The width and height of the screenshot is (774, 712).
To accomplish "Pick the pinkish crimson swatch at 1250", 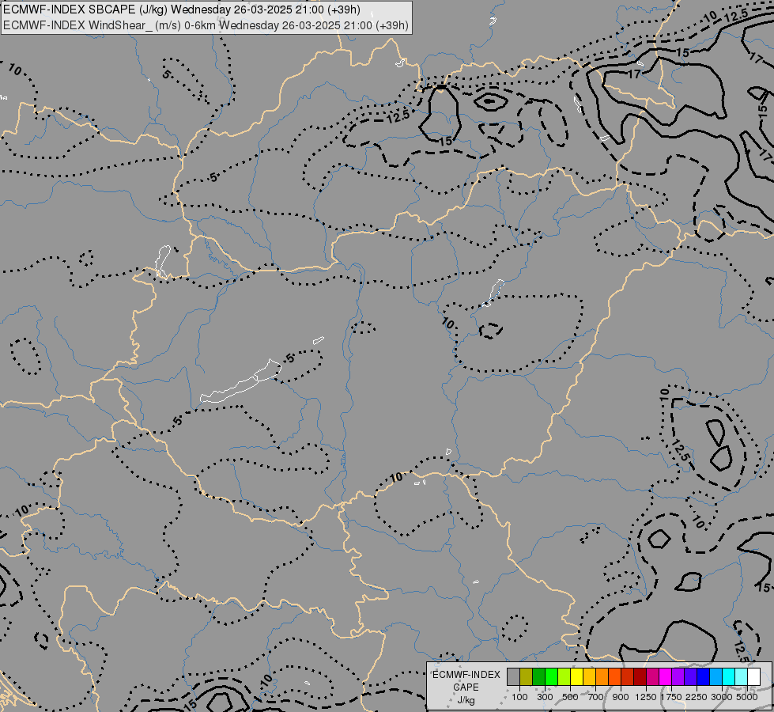I will (x=652, y=677).
